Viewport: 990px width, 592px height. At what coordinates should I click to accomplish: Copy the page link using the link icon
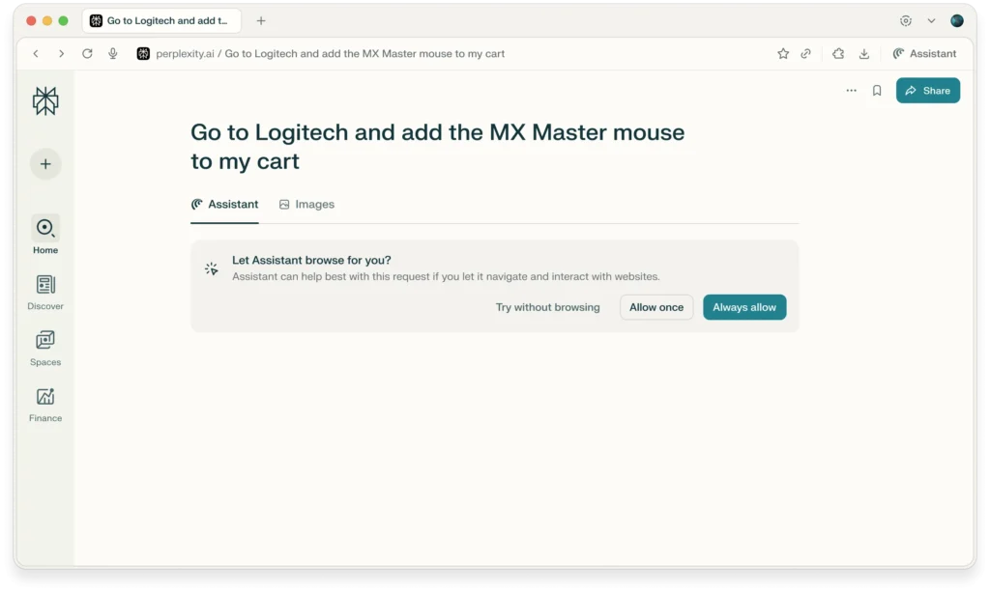tap(806, 53)
